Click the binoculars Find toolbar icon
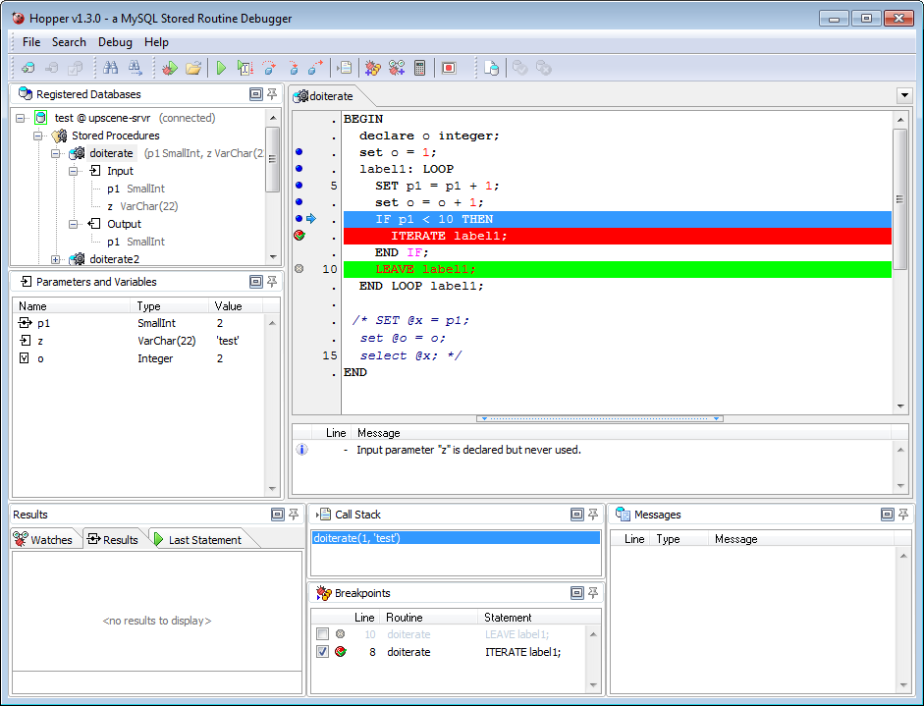 pos(110,68)
